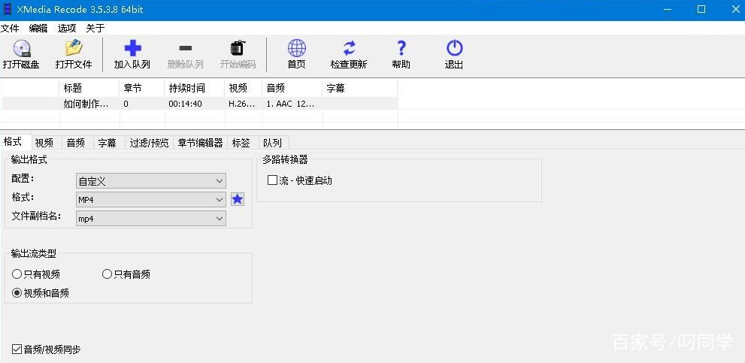745x363 pixels.
Task: Click the 打开磁盘 (Open Disc) icon
Action: point(21,49)
